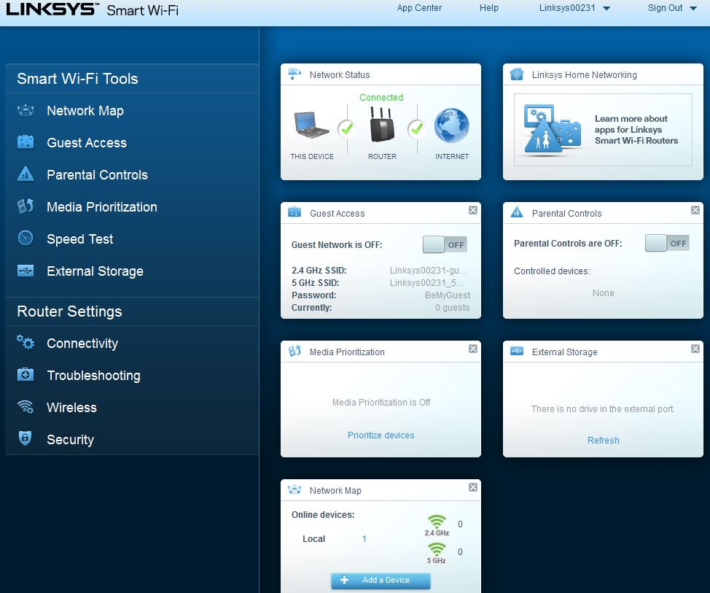Close the Guest Access widget
Image resolution: width=710 pixels, height=593 pixels.
tap(473, 210)
